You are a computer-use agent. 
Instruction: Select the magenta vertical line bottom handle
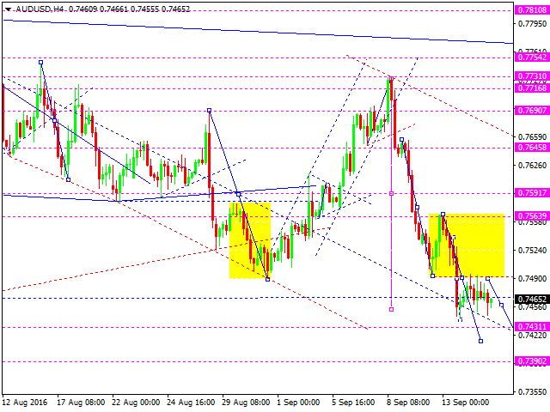392,309
